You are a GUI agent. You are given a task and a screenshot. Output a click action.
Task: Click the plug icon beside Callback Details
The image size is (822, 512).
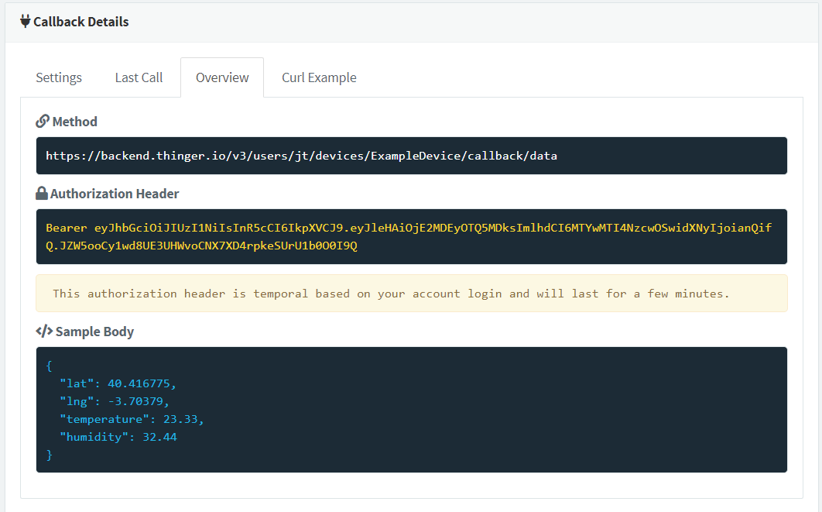[26, 22]
